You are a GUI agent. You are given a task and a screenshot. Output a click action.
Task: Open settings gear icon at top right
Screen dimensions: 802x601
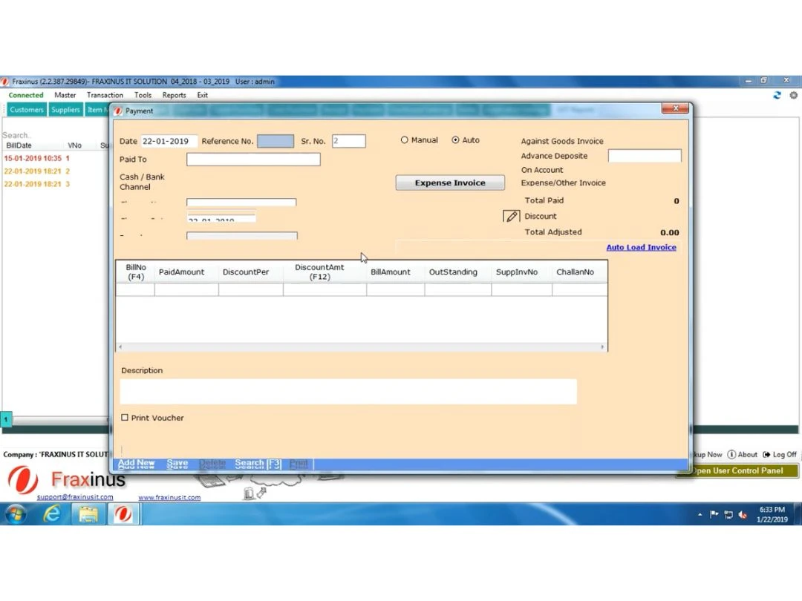[793, 95]
